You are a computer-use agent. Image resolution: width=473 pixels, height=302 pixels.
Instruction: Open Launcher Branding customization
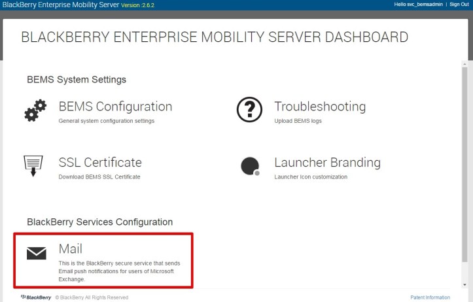pyautogui.click(x=327, y=162)
